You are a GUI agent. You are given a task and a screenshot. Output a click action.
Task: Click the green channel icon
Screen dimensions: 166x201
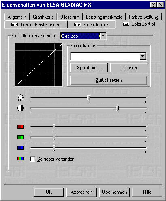21,137
